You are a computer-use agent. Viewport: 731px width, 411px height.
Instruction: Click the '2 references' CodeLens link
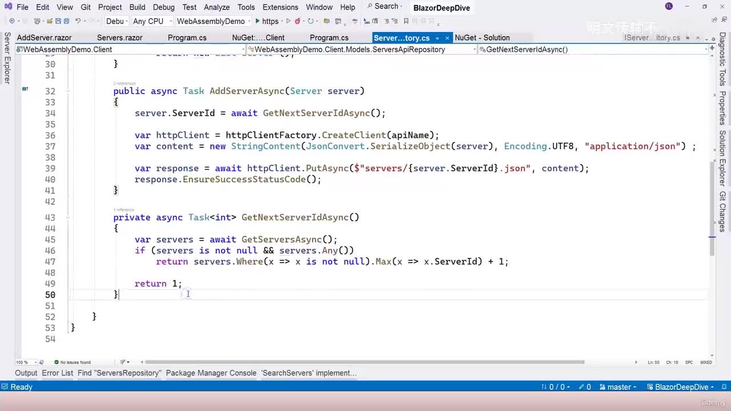pyautogui.click(x=124, y=83)
